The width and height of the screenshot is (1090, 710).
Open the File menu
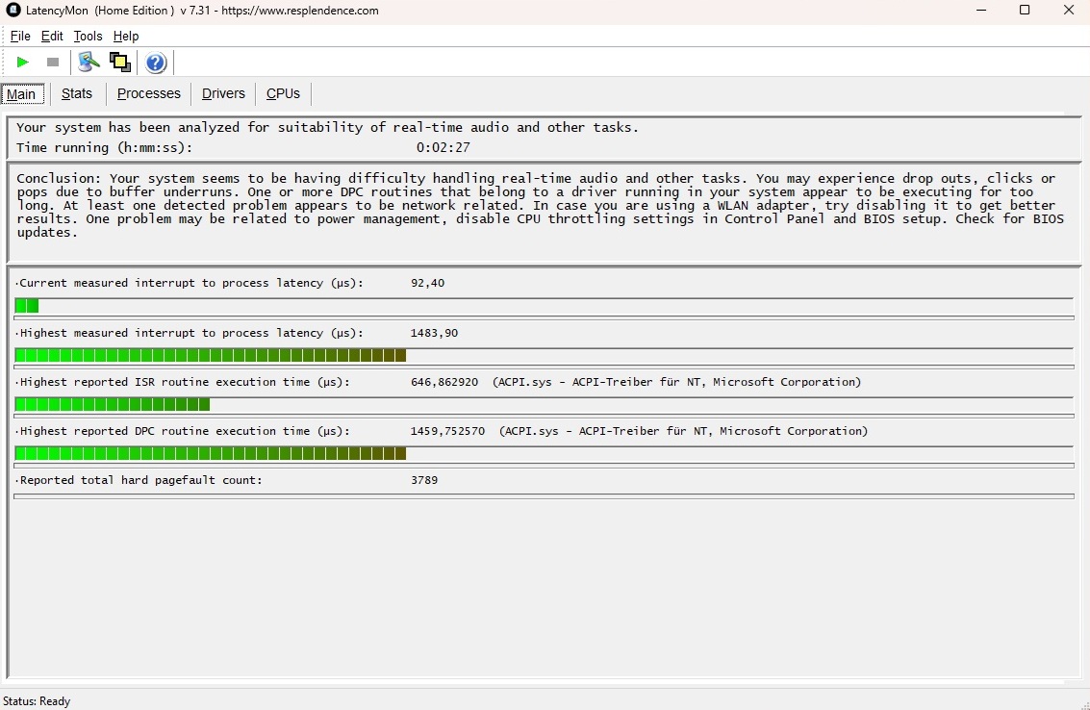[20, 37]
